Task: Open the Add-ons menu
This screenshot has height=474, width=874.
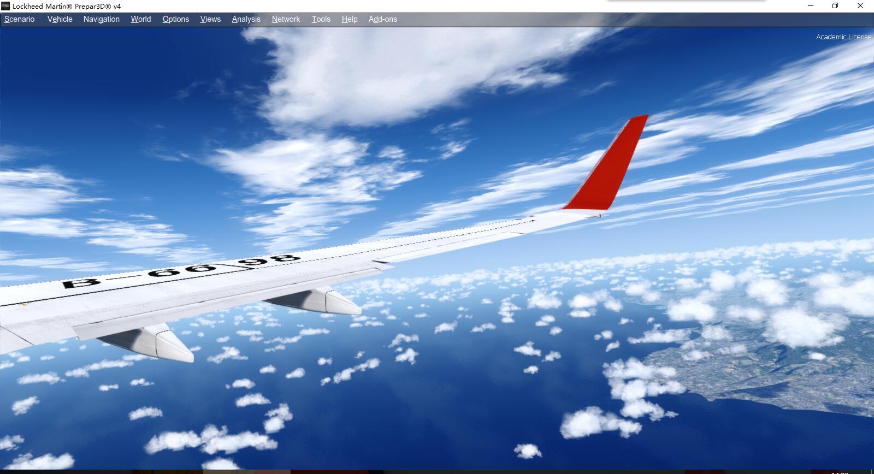Action: click(x=383, y=19)
